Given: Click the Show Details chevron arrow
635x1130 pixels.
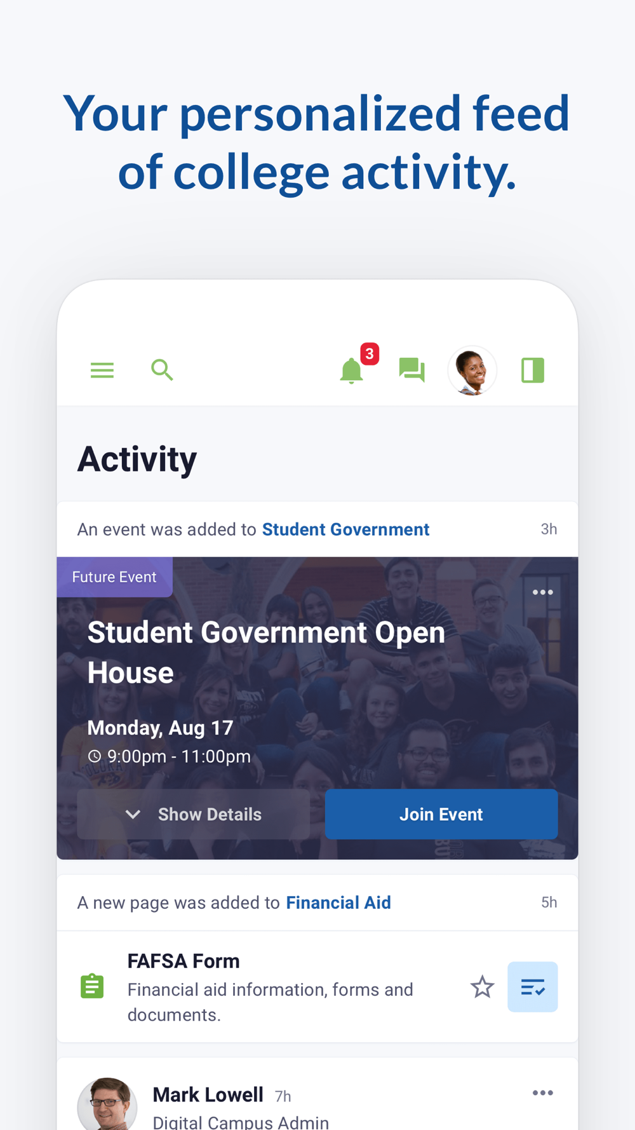Looking at the screenshot, I should 133,814.
